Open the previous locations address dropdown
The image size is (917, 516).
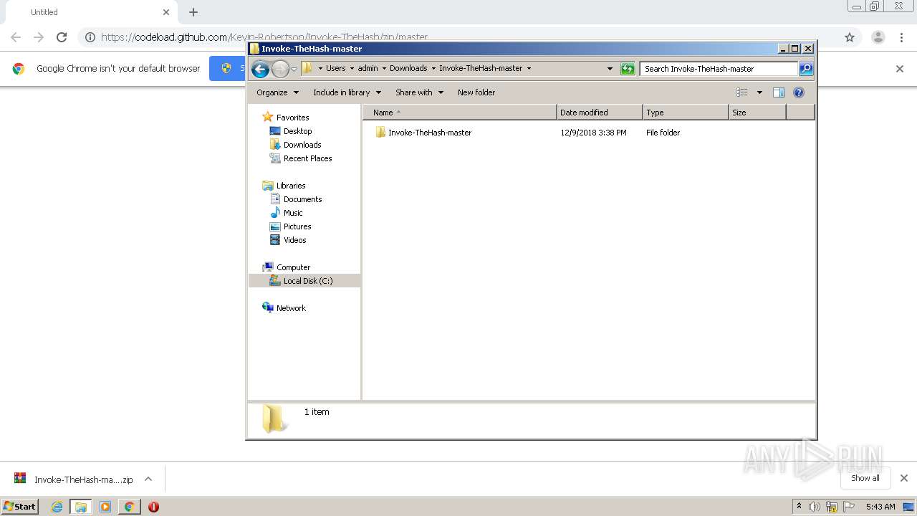(610, 69)
